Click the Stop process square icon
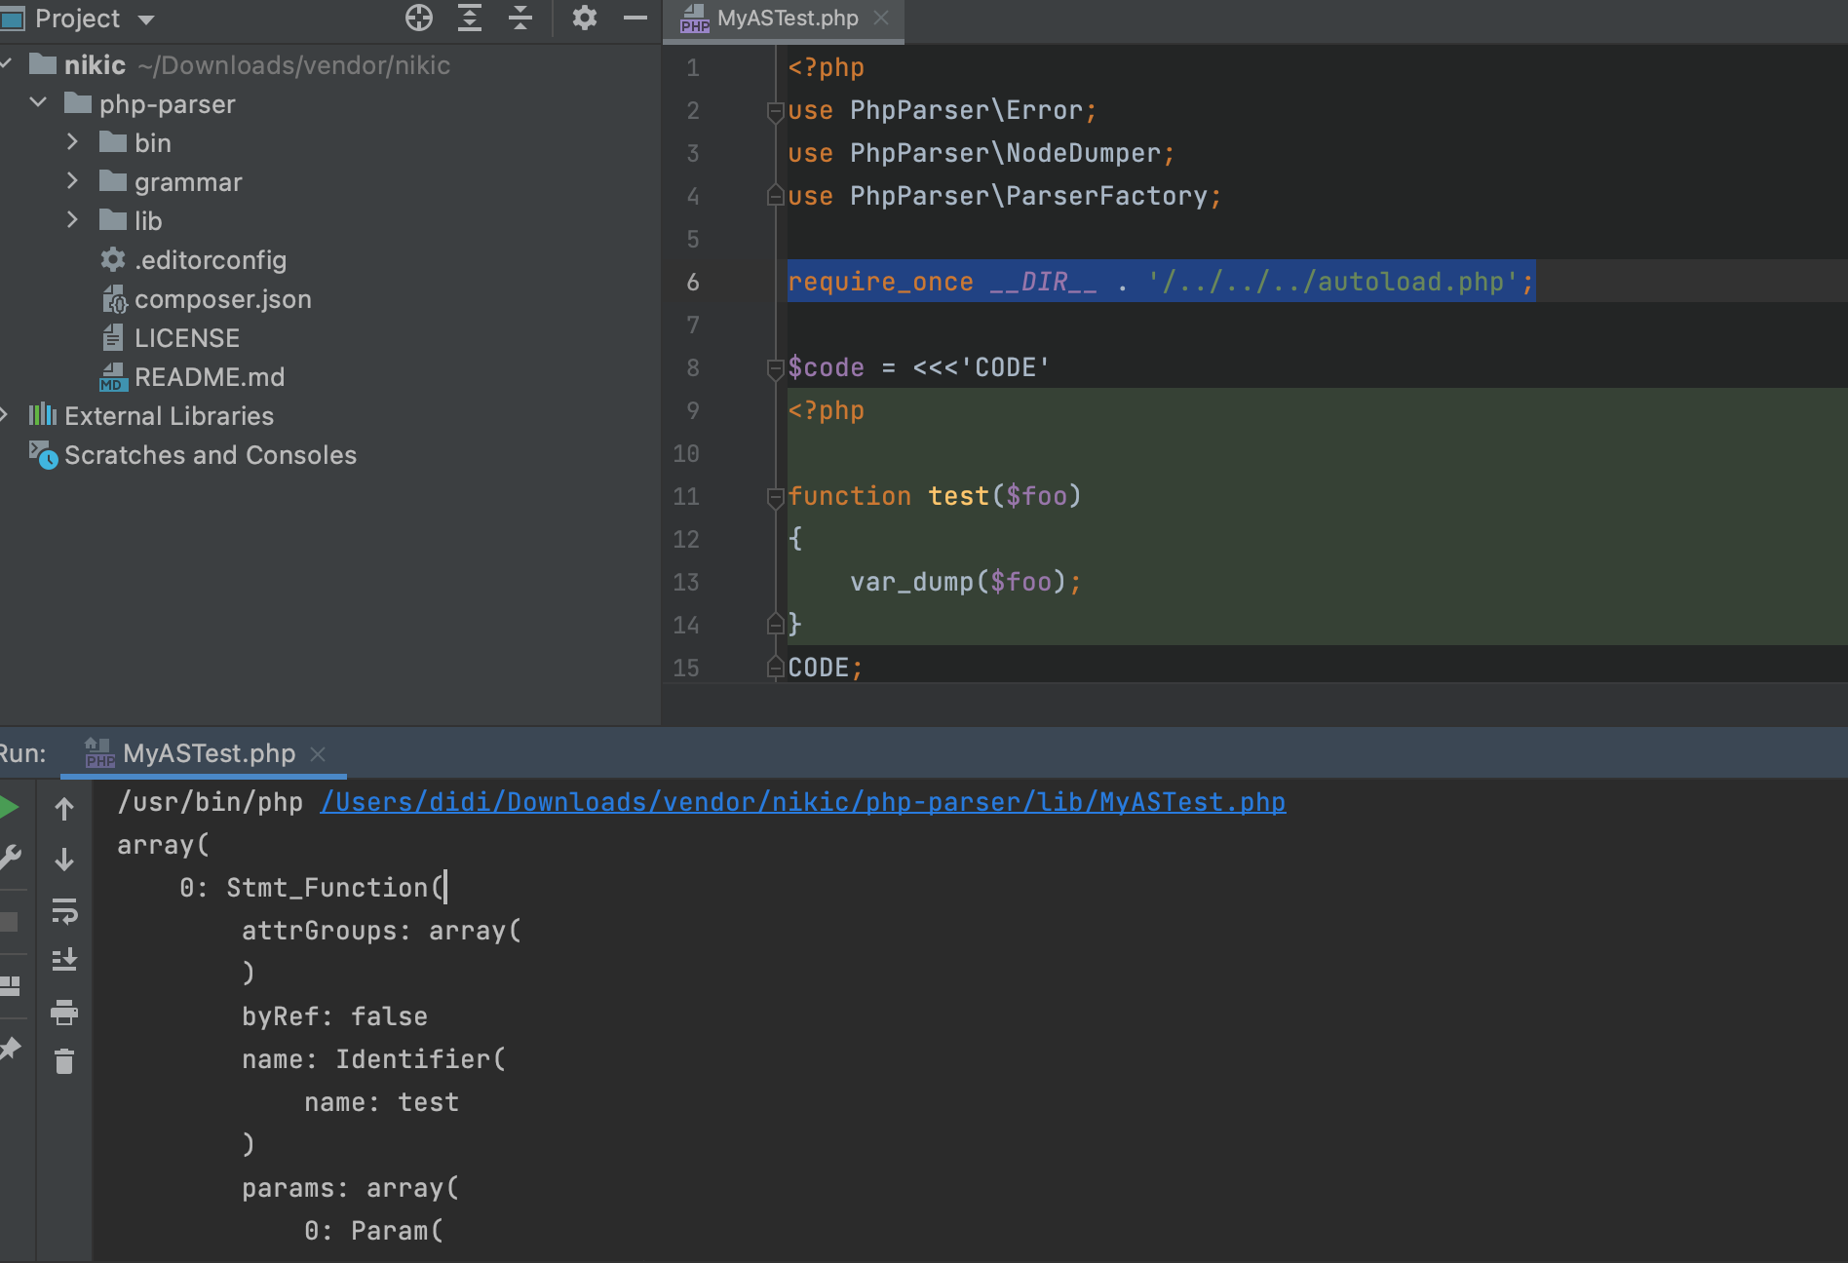 pyautogui.click(x=9, y=922)
